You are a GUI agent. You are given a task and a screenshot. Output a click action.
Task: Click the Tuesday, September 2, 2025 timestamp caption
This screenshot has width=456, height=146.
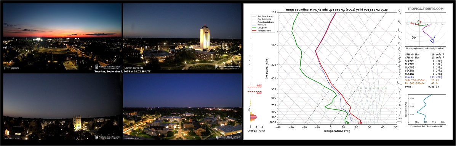click(x=122, y=71)
